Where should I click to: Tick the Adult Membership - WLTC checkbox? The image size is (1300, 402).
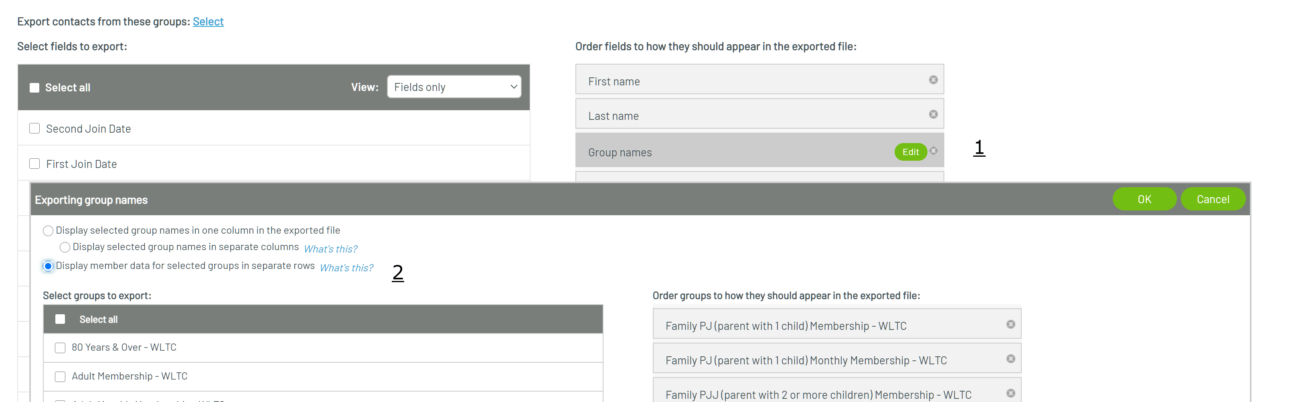(x=60, y=376)
